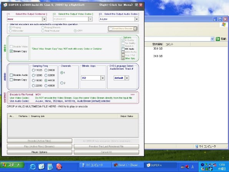Open the address bar dropdown in My Computer window

point(212,39)
